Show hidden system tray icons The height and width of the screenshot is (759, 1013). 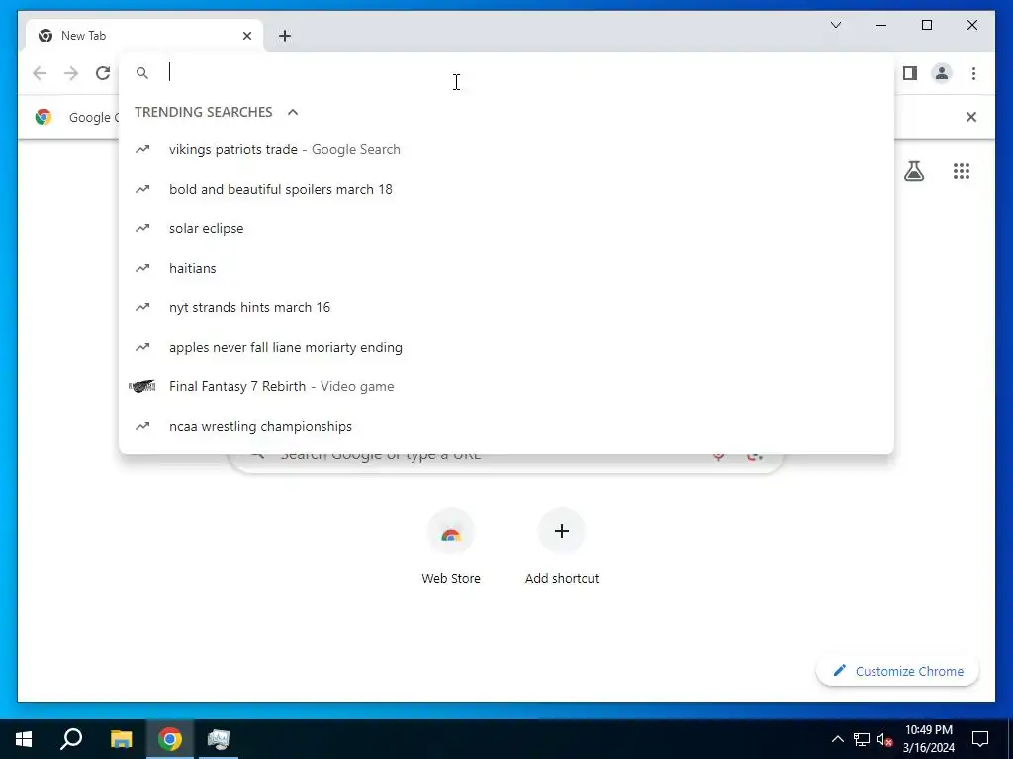point(837,739)
